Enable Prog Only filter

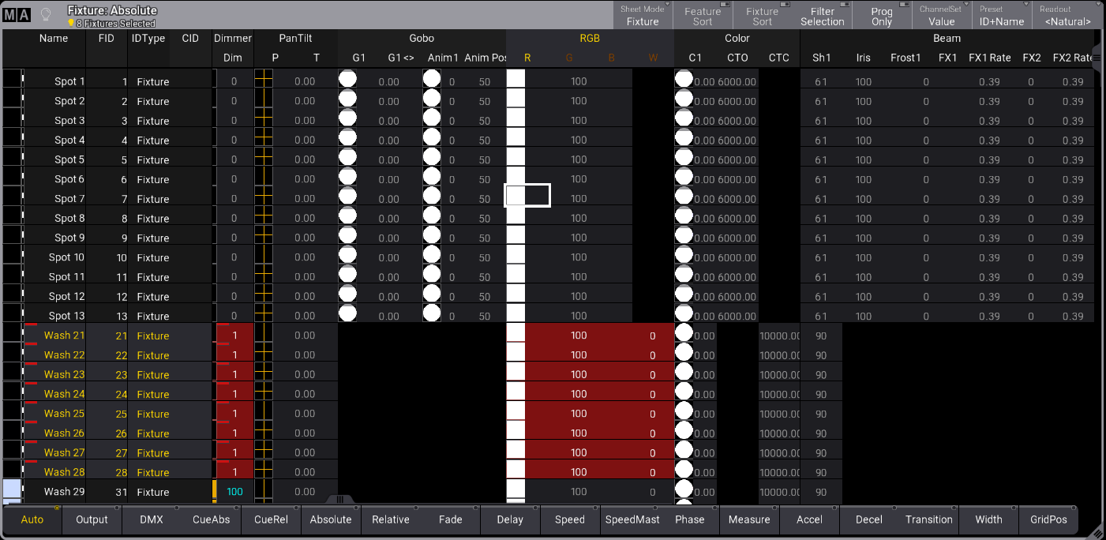coord(882,16)
